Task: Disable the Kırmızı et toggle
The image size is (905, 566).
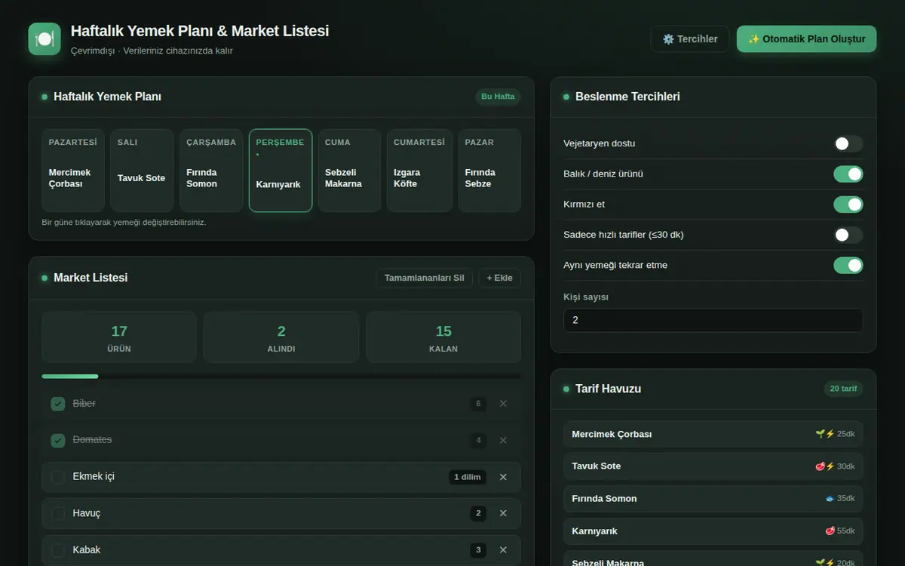Action: point(848,205)
